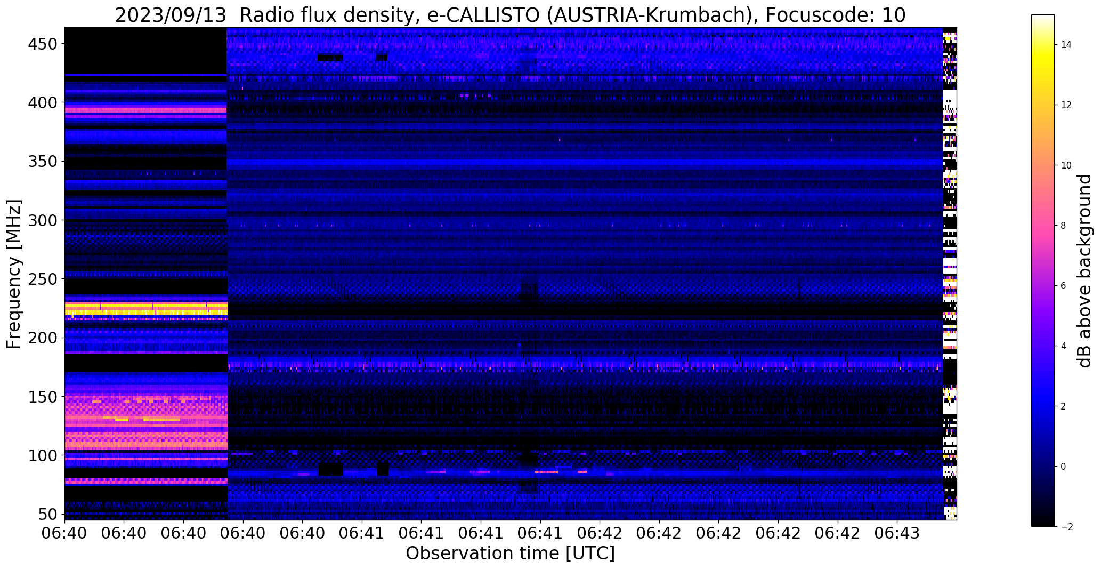Viewport: 1101px width, 569px height.
Task: Click the bright yellow band near 225 MHz
Action: point(146,308)
